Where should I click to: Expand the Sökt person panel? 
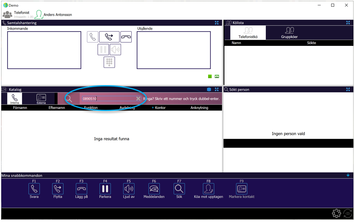point(348,89)
